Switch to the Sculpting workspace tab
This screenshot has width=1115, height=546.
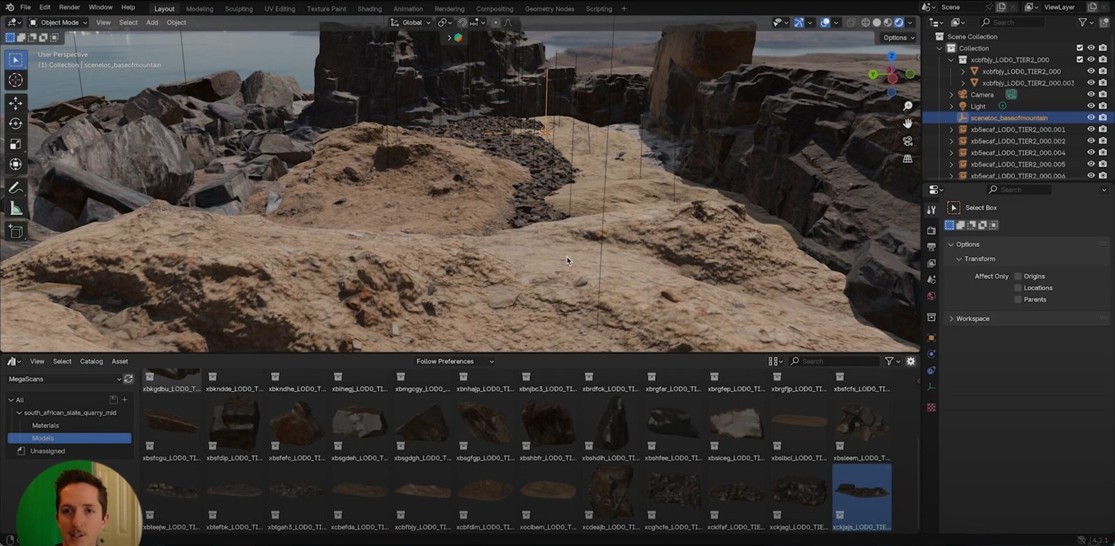239,9
